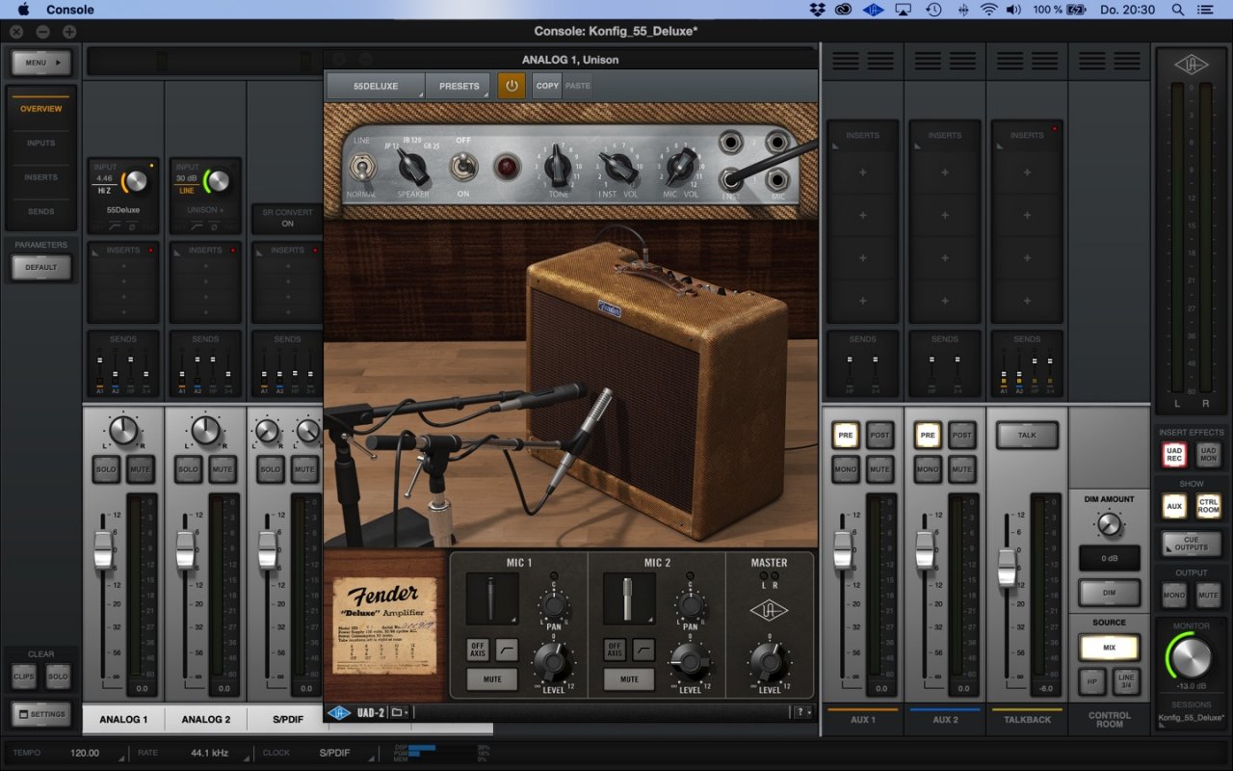Switch to the INSERTS view
1233x771 pixels.
point(41,177)
